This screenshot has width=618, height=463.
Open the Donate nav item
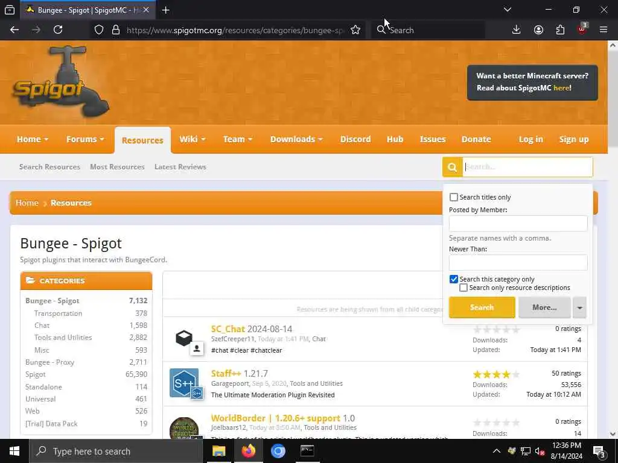(476, 139)
